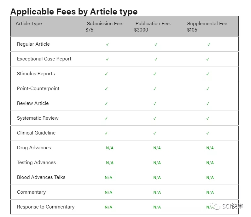Click the Response to Commentary row label
The image size is (251, 217).
click(x=46, y=207)
